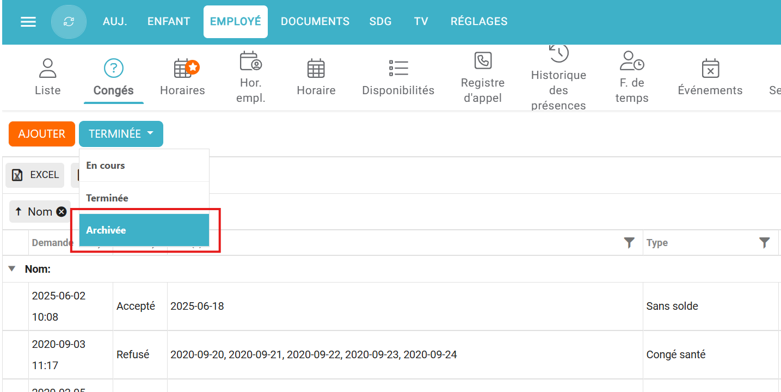
Task: Switch to the DOCUMENTS tab
Action: pos(315,22)
